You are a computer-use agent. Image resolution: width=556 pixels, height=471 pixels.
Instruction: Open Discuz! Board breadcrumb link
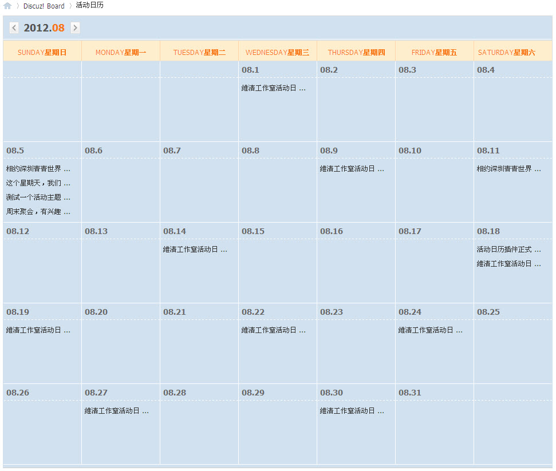(x=44, y=6)
